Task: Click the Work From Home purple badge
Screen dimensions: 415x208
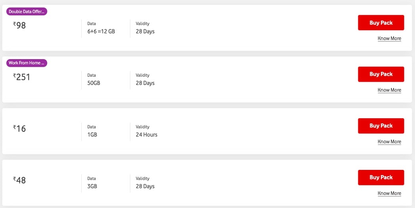Action: pyautogui.click(x=27, y=63)
